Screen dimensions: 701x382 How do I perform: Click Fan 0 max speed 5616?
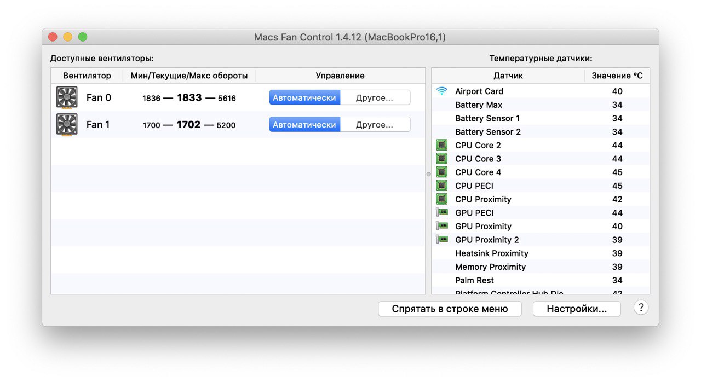(x=227, y=99)
